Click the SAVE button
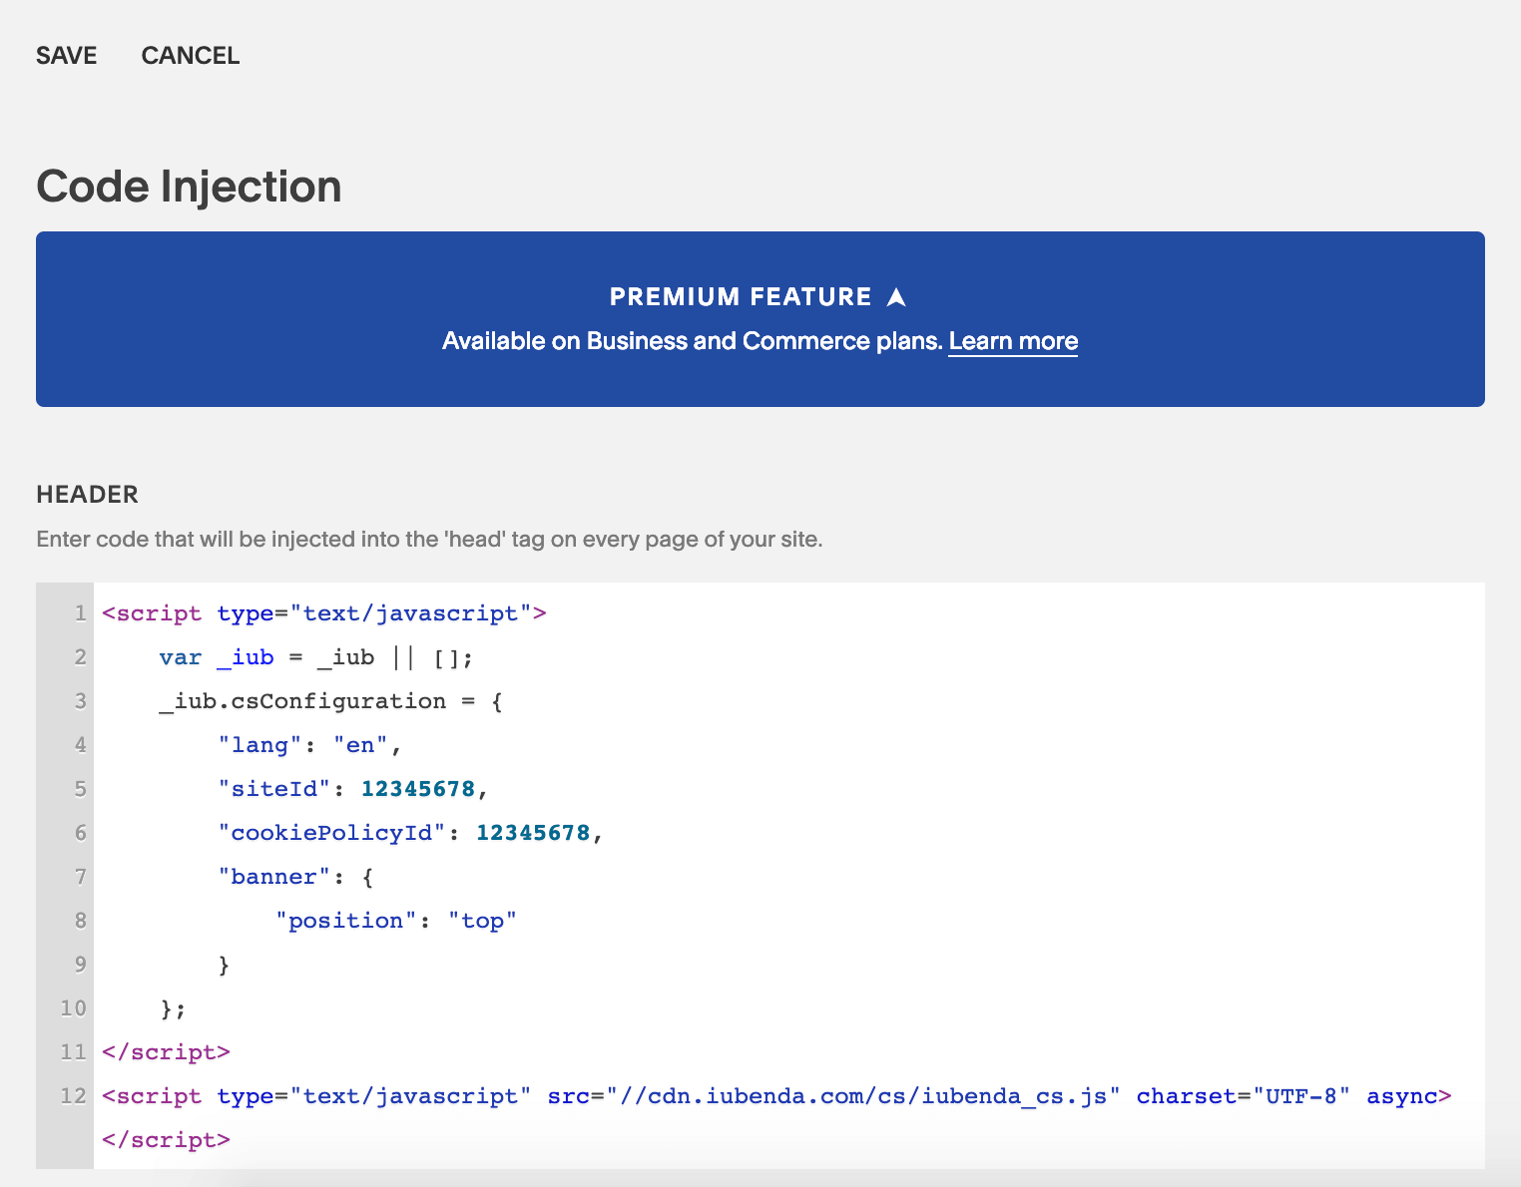The image size is (1521, 1187). 66,56
